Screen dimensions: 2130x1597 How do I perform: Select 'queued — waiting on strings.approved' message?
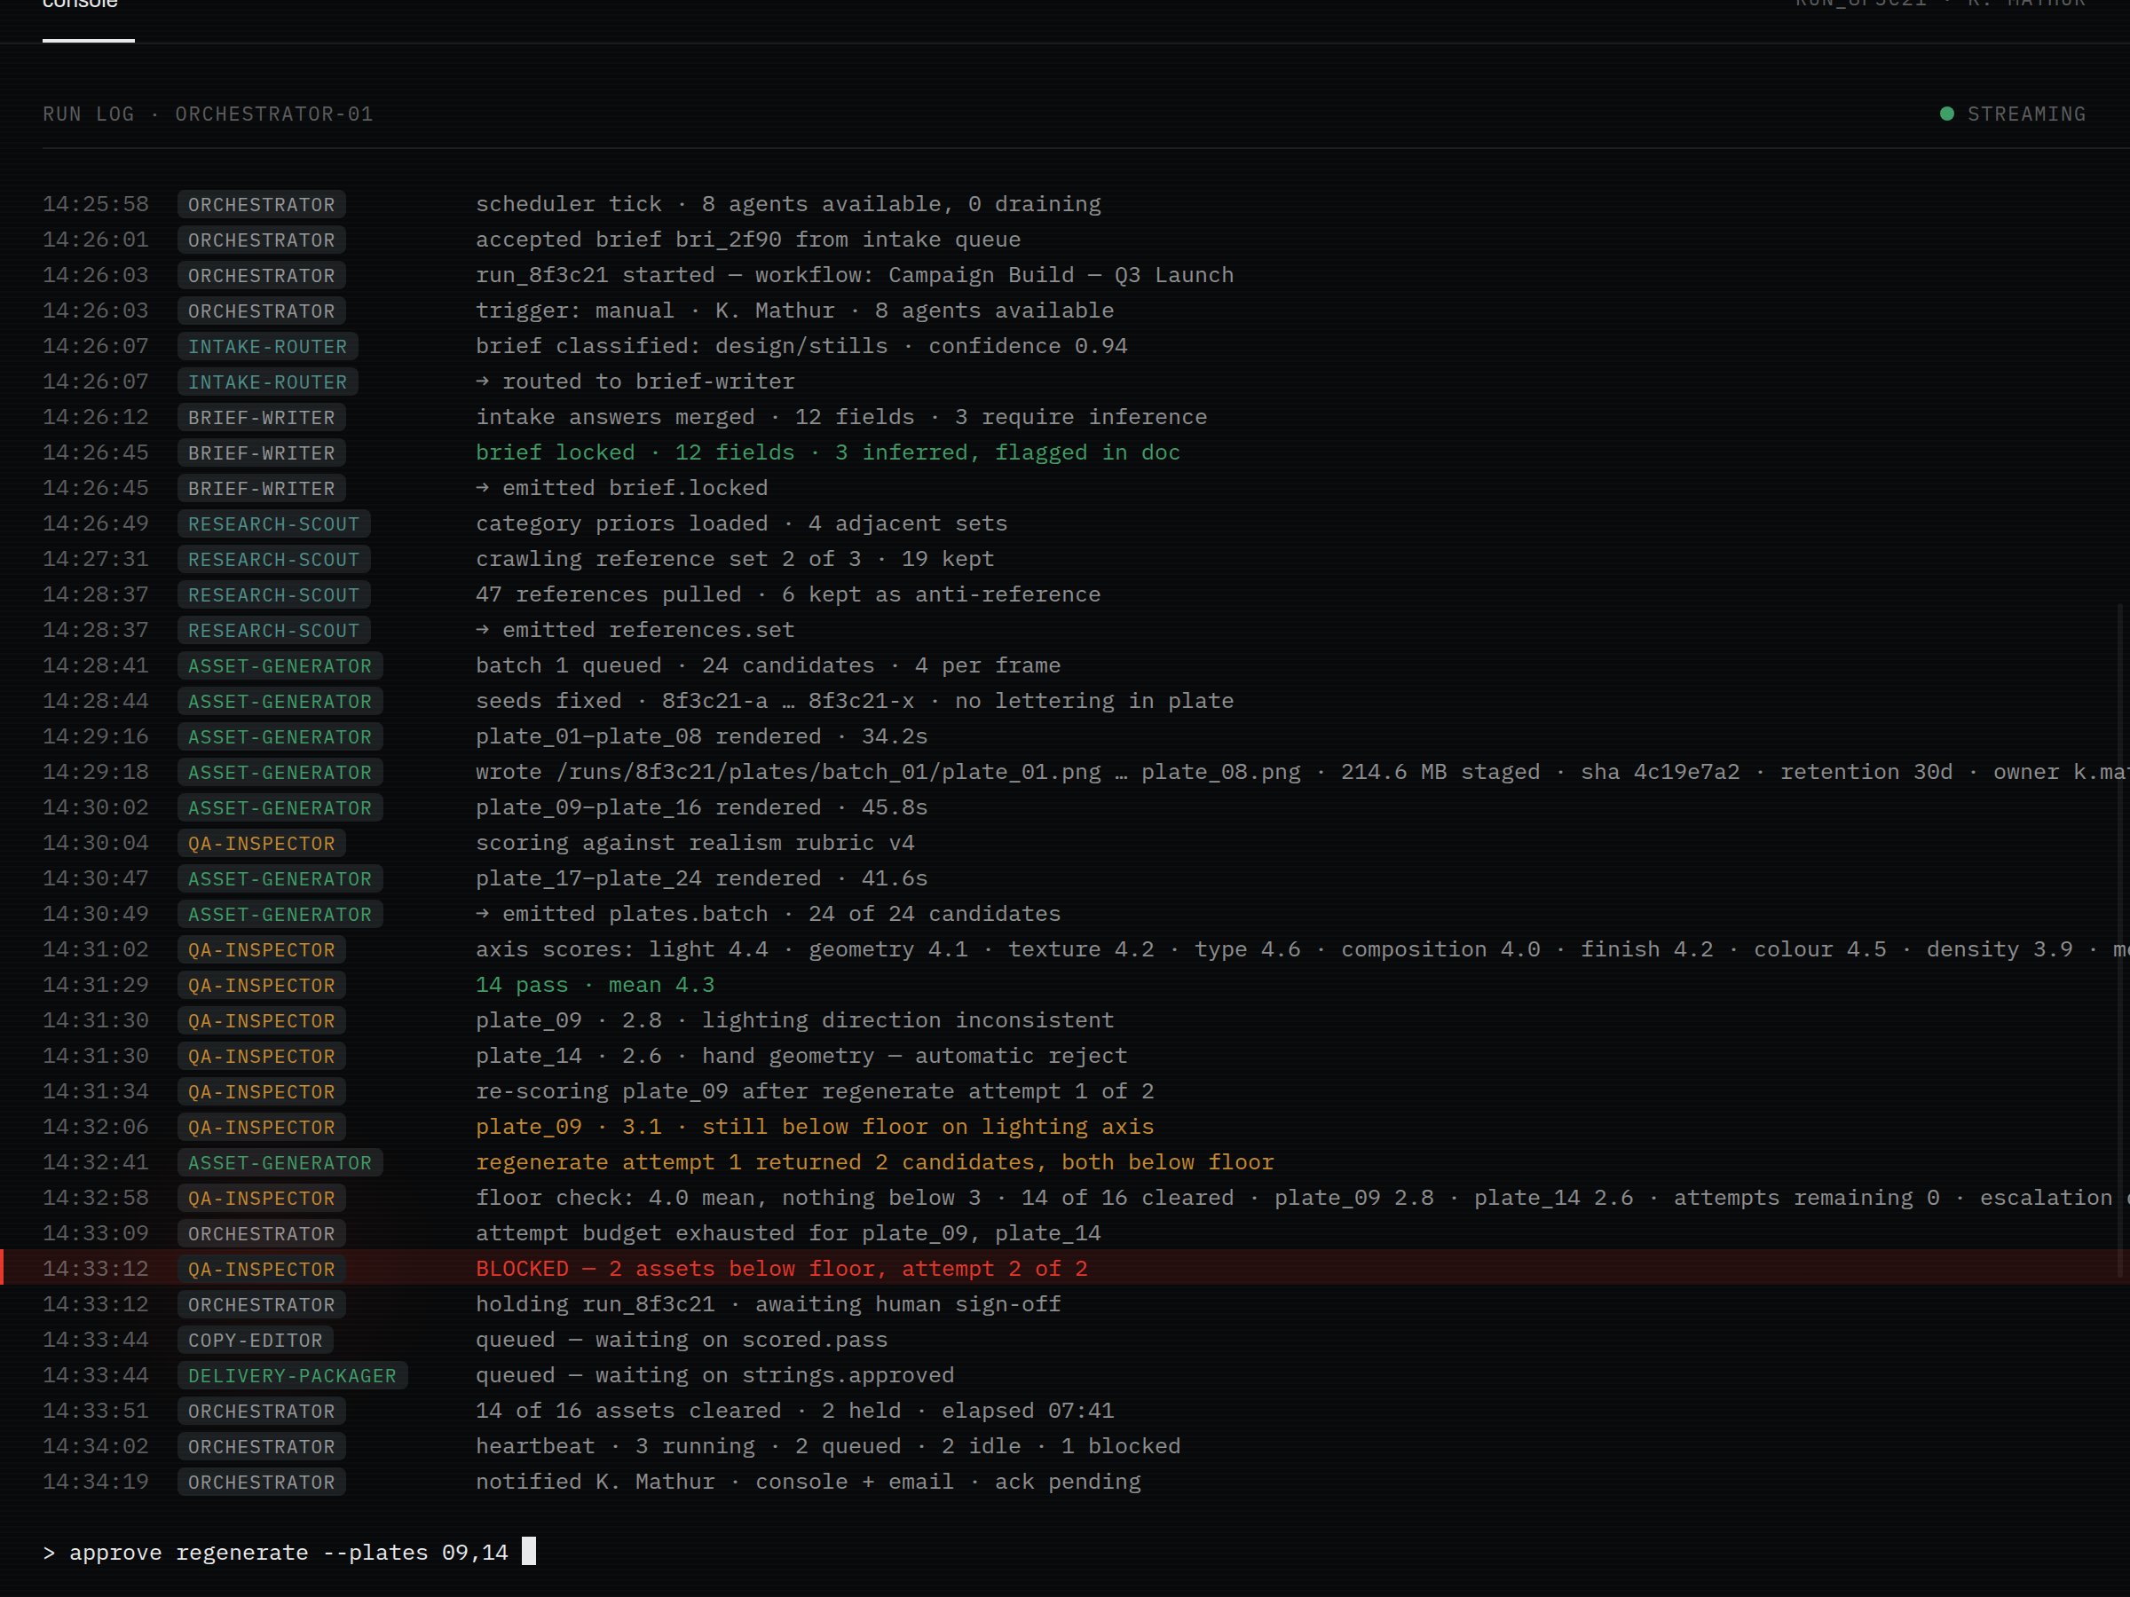(714, 1375)
